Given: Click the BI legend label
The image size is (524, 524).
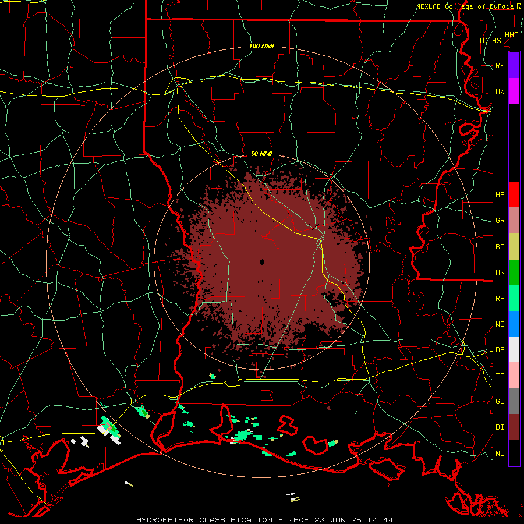Looking at the screenshot, I should pos(500,427).
